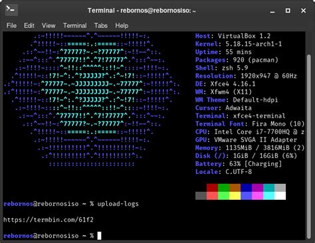Click the teal color block
The width and height of the screenshot is (315, 243).
coord(268,188)
